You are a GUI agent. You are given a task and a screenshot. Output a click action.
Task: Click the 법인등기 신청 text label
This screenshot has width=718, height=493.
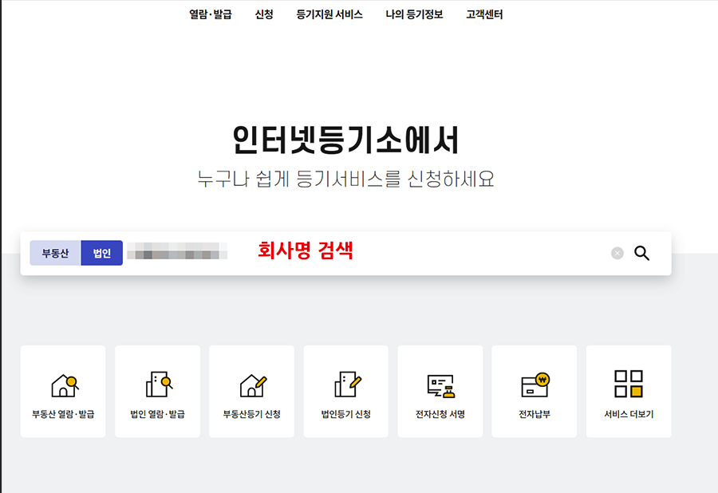(346, 414)
